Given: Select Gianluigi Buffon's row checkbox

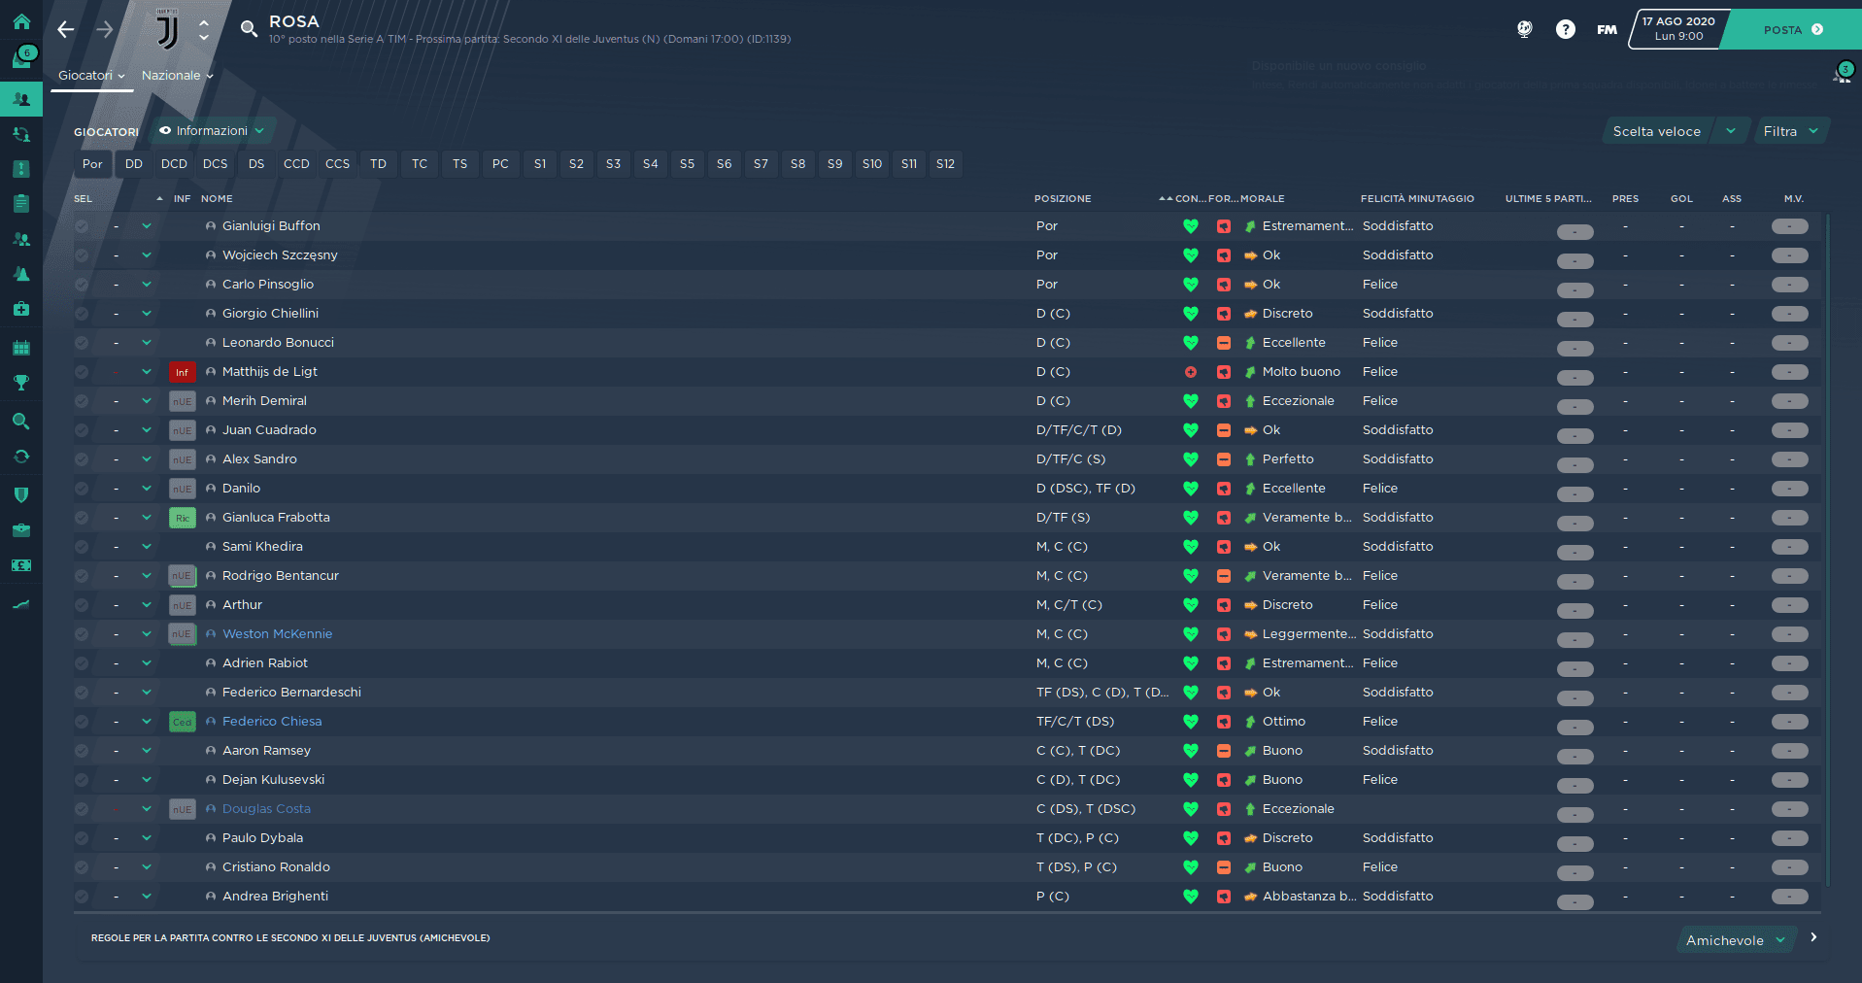Looking at the screenshot, I should coord(82,226).
